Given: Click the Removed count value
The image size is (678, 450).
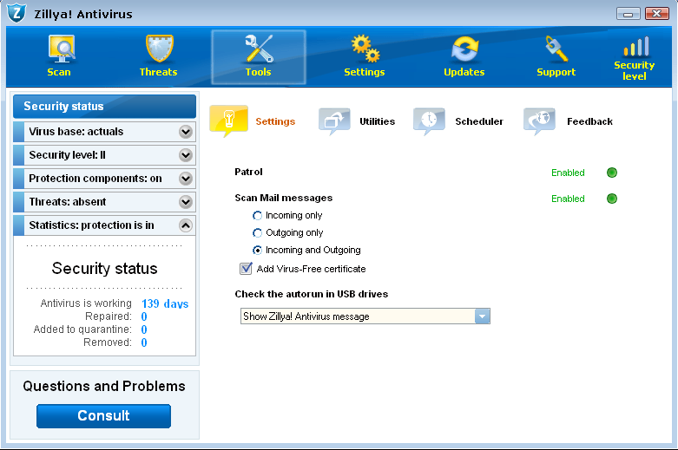Looking at the screenshot, I should tap(144, 342).
